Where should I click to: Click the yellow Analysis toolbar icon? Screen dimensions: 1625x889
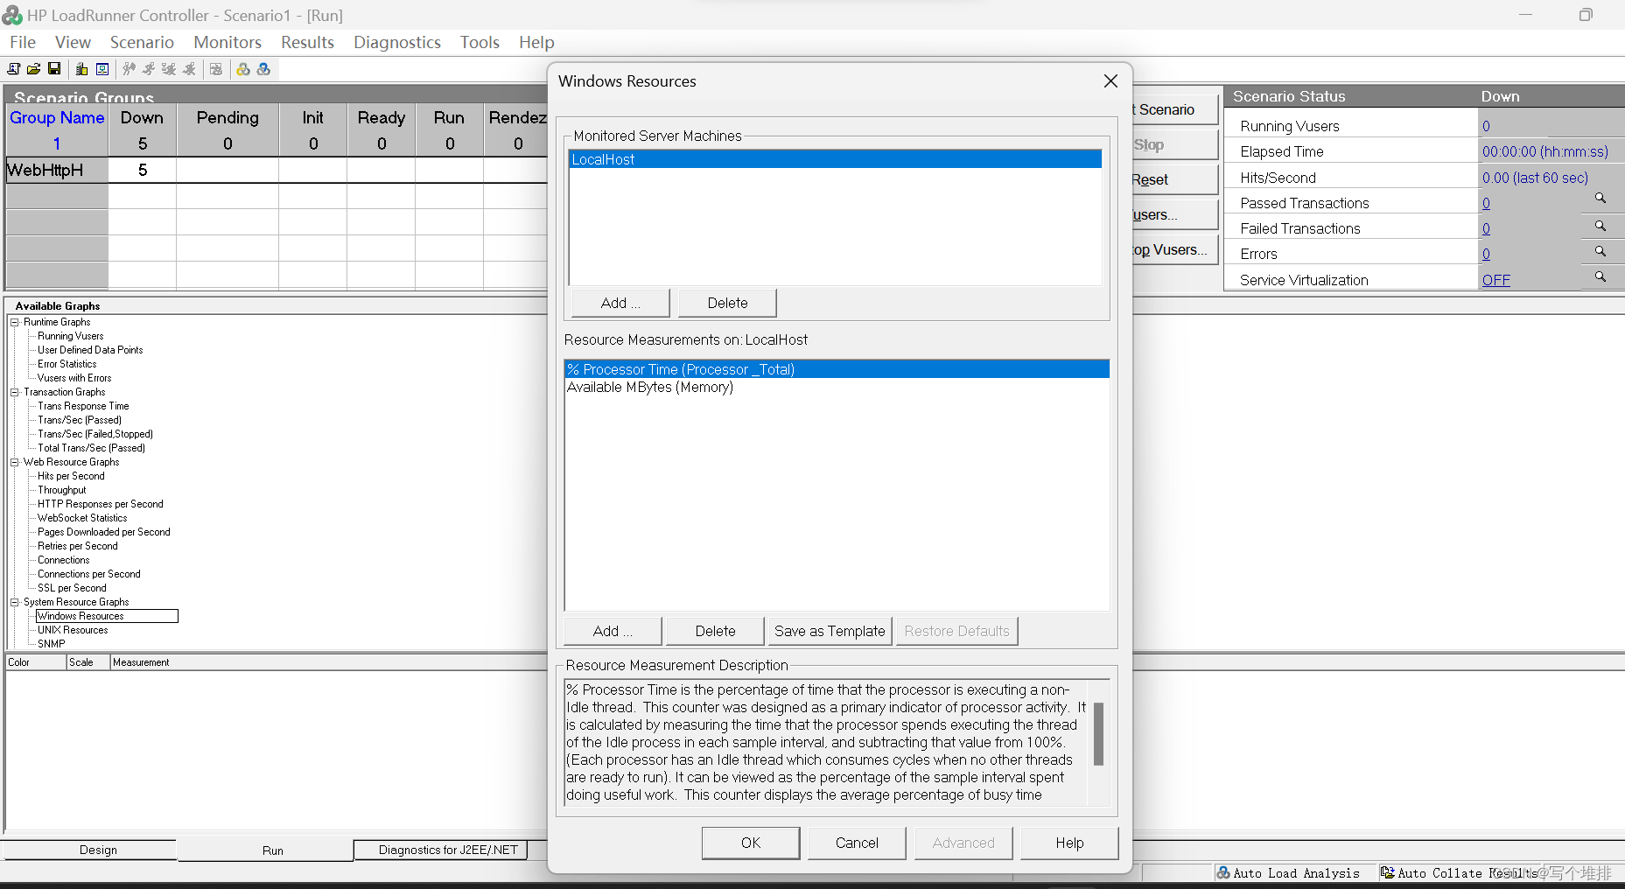243,69
